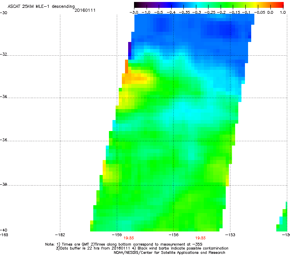
Task: Click the red "19:55" time next to -159
Action: [129, 238]
